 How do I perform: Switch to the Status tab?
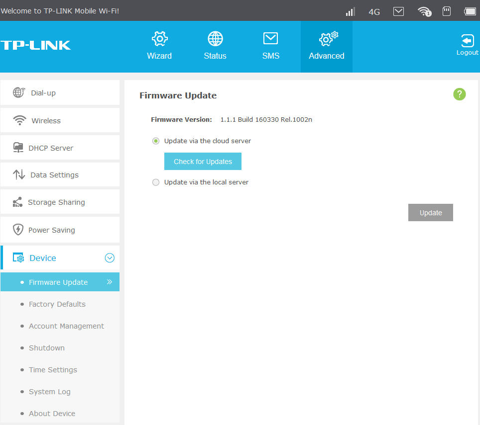tap(215, 46)
